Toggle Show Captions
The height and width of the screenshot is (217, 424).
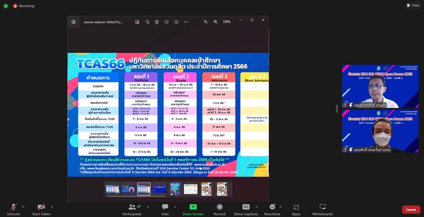(246, 209)
